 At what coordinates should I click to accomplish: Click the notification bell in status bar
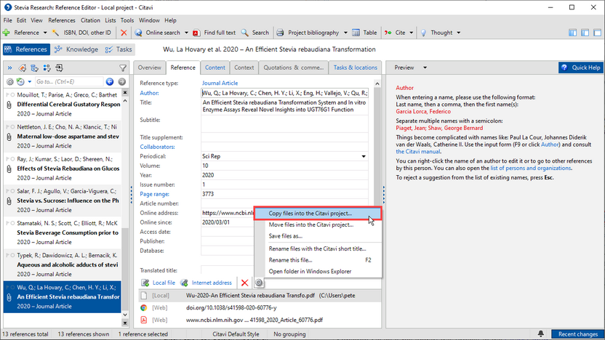pyautogui.click(x=541, y=334)
